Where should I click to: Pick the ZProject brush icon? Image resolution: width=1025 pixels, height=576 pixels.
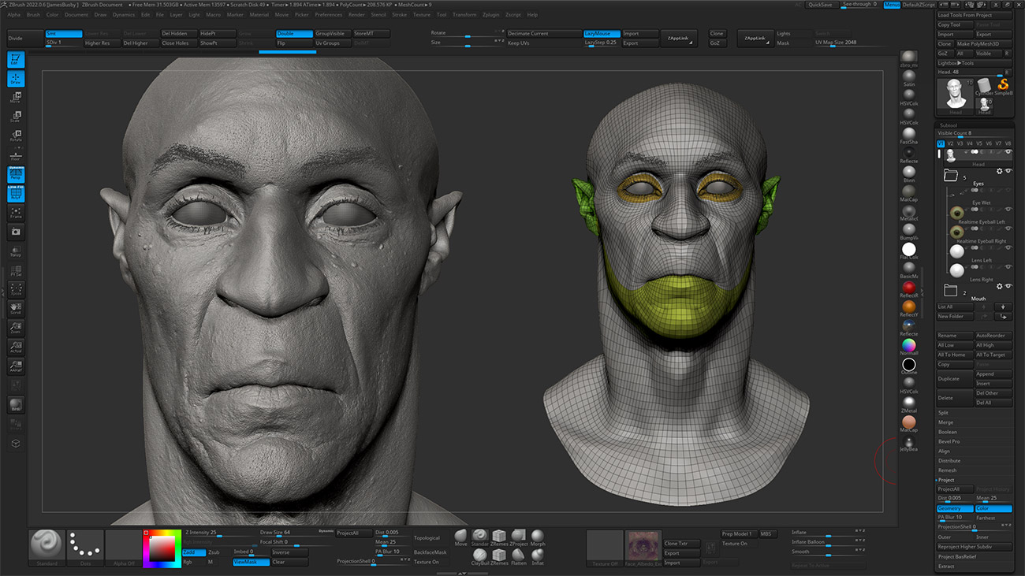click(x=519, y=538)
